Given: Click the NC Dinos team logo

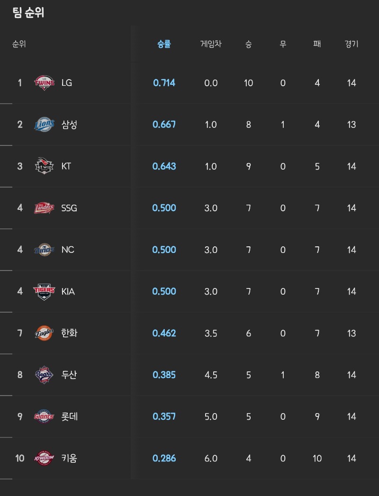Looking at the screenshot, I should coord(45,250).
